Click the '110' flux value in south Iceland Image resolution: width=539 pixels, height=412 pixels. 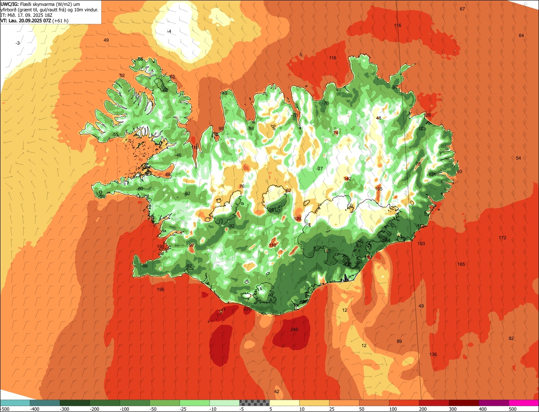272,246
